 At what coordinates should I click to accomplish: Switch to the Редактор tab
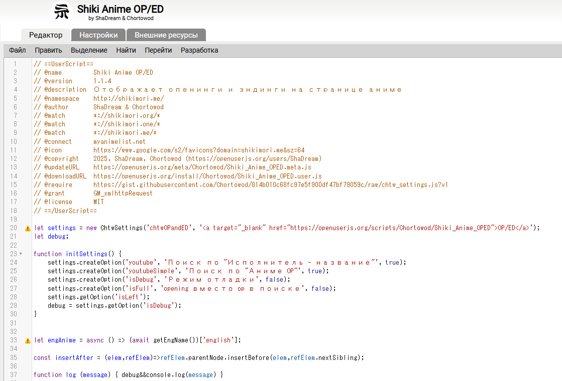(46, 35)
